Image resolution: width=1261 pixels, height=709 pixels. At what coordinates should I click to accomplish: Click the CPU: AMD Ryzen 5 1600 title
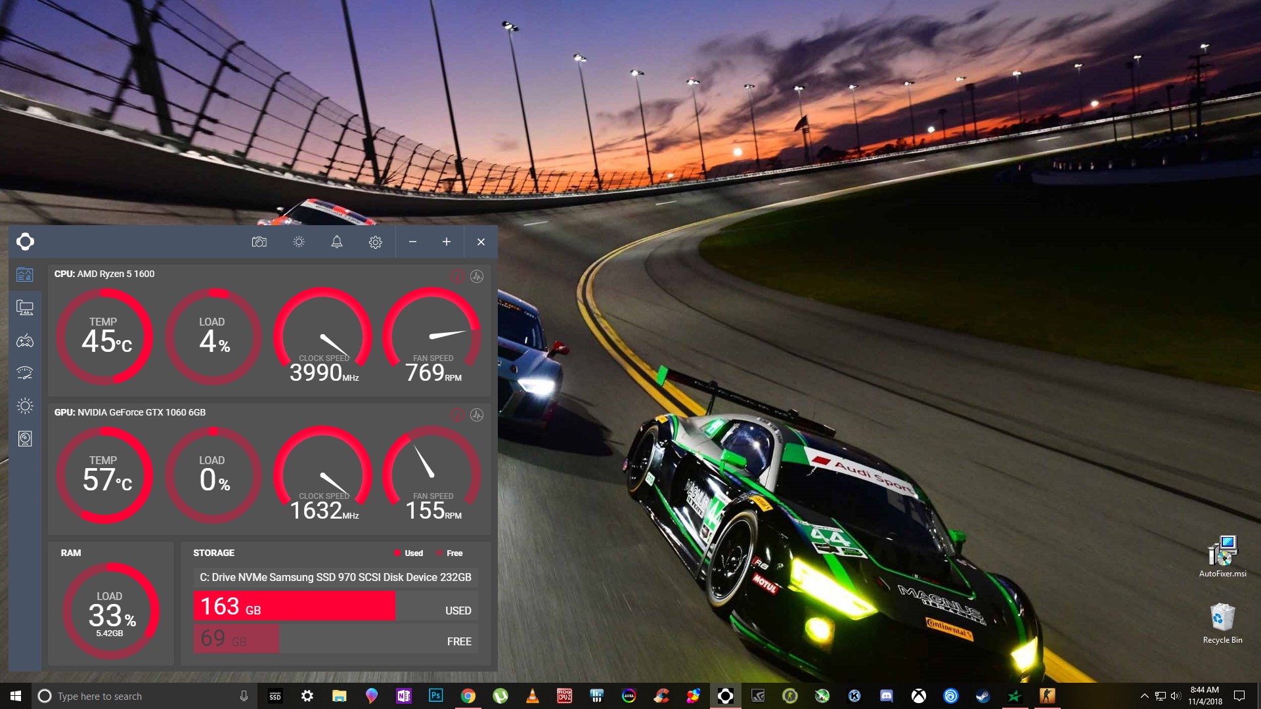pyautogui.click(x=104, y=274)
